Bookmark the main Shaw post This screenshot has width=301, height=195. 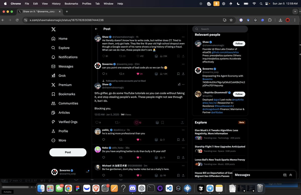[163, 123]
